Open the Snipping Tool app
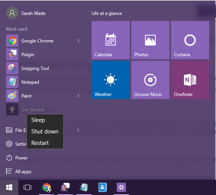The width and height of the screenshot is (216, 195). click(x=43, y=68)
